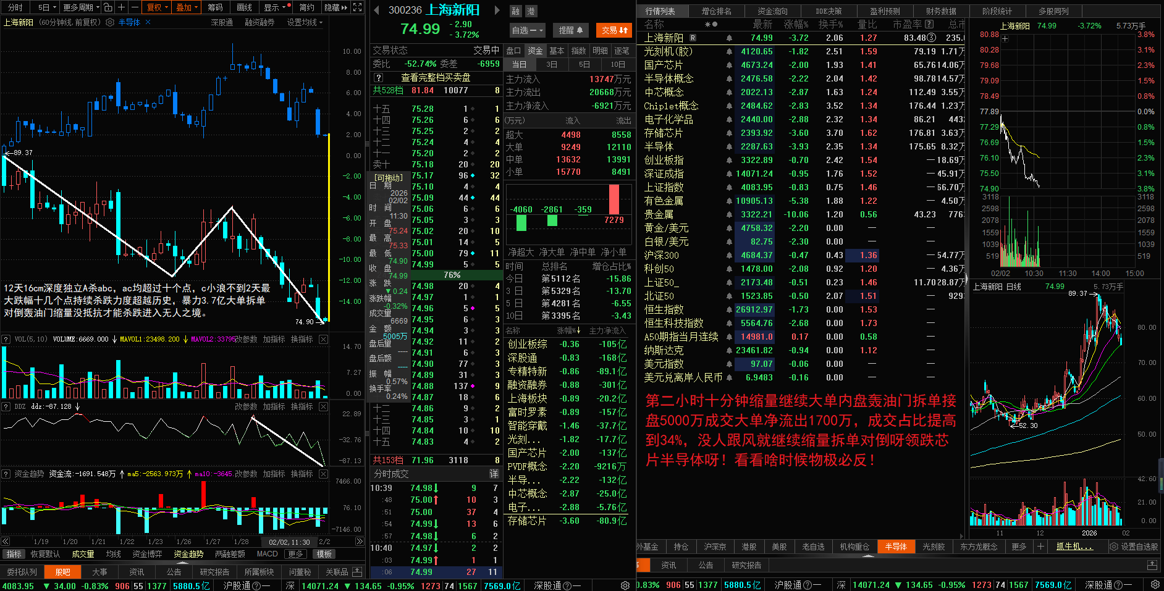1164x591 pixels.
Task: Toggle 简约 simple mode
Action: (x=307, y=7)
